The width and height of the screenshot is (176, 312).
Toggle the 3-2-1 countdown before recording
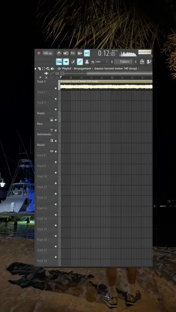(73, 53)
